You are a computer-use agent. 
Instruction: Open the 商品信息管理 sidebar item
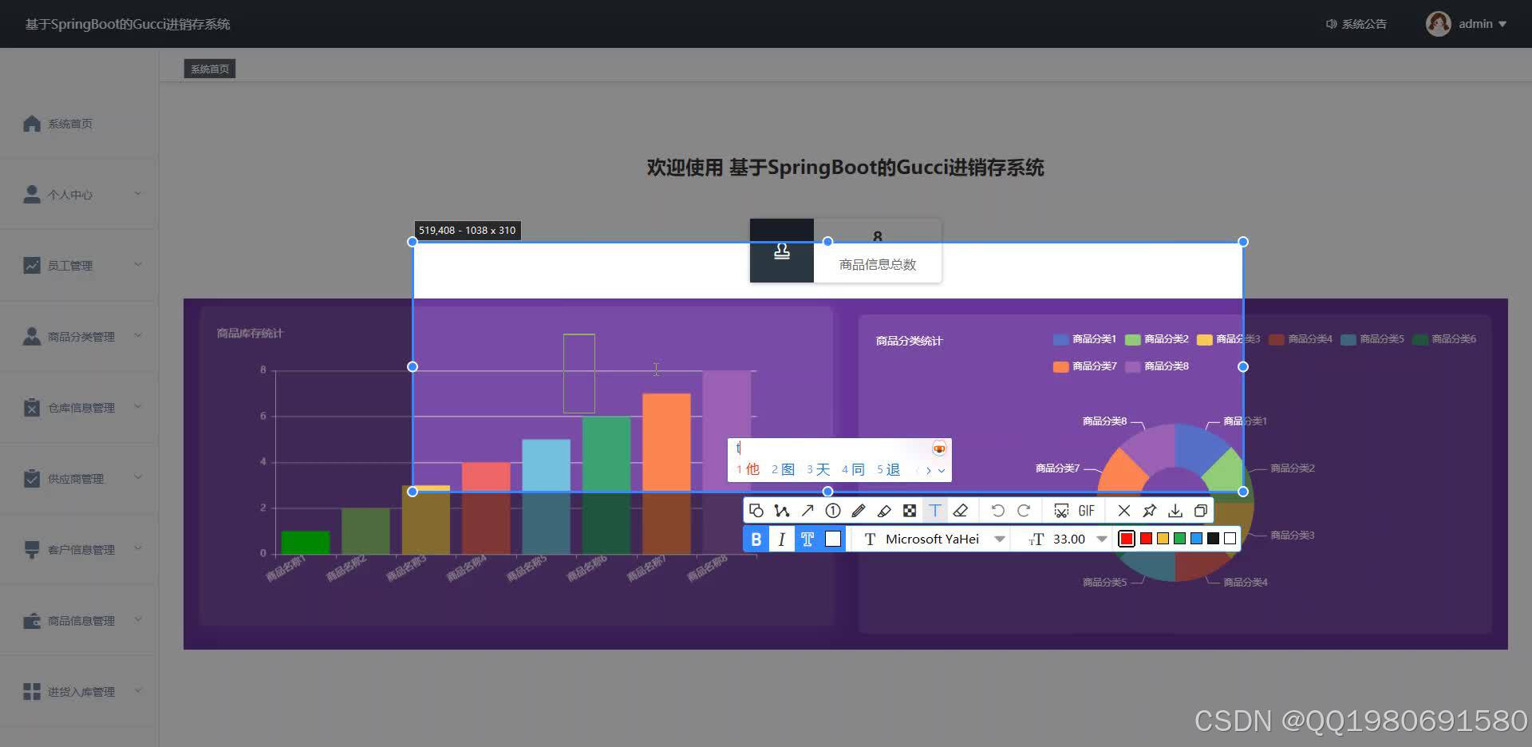click(x=79, y=620)
